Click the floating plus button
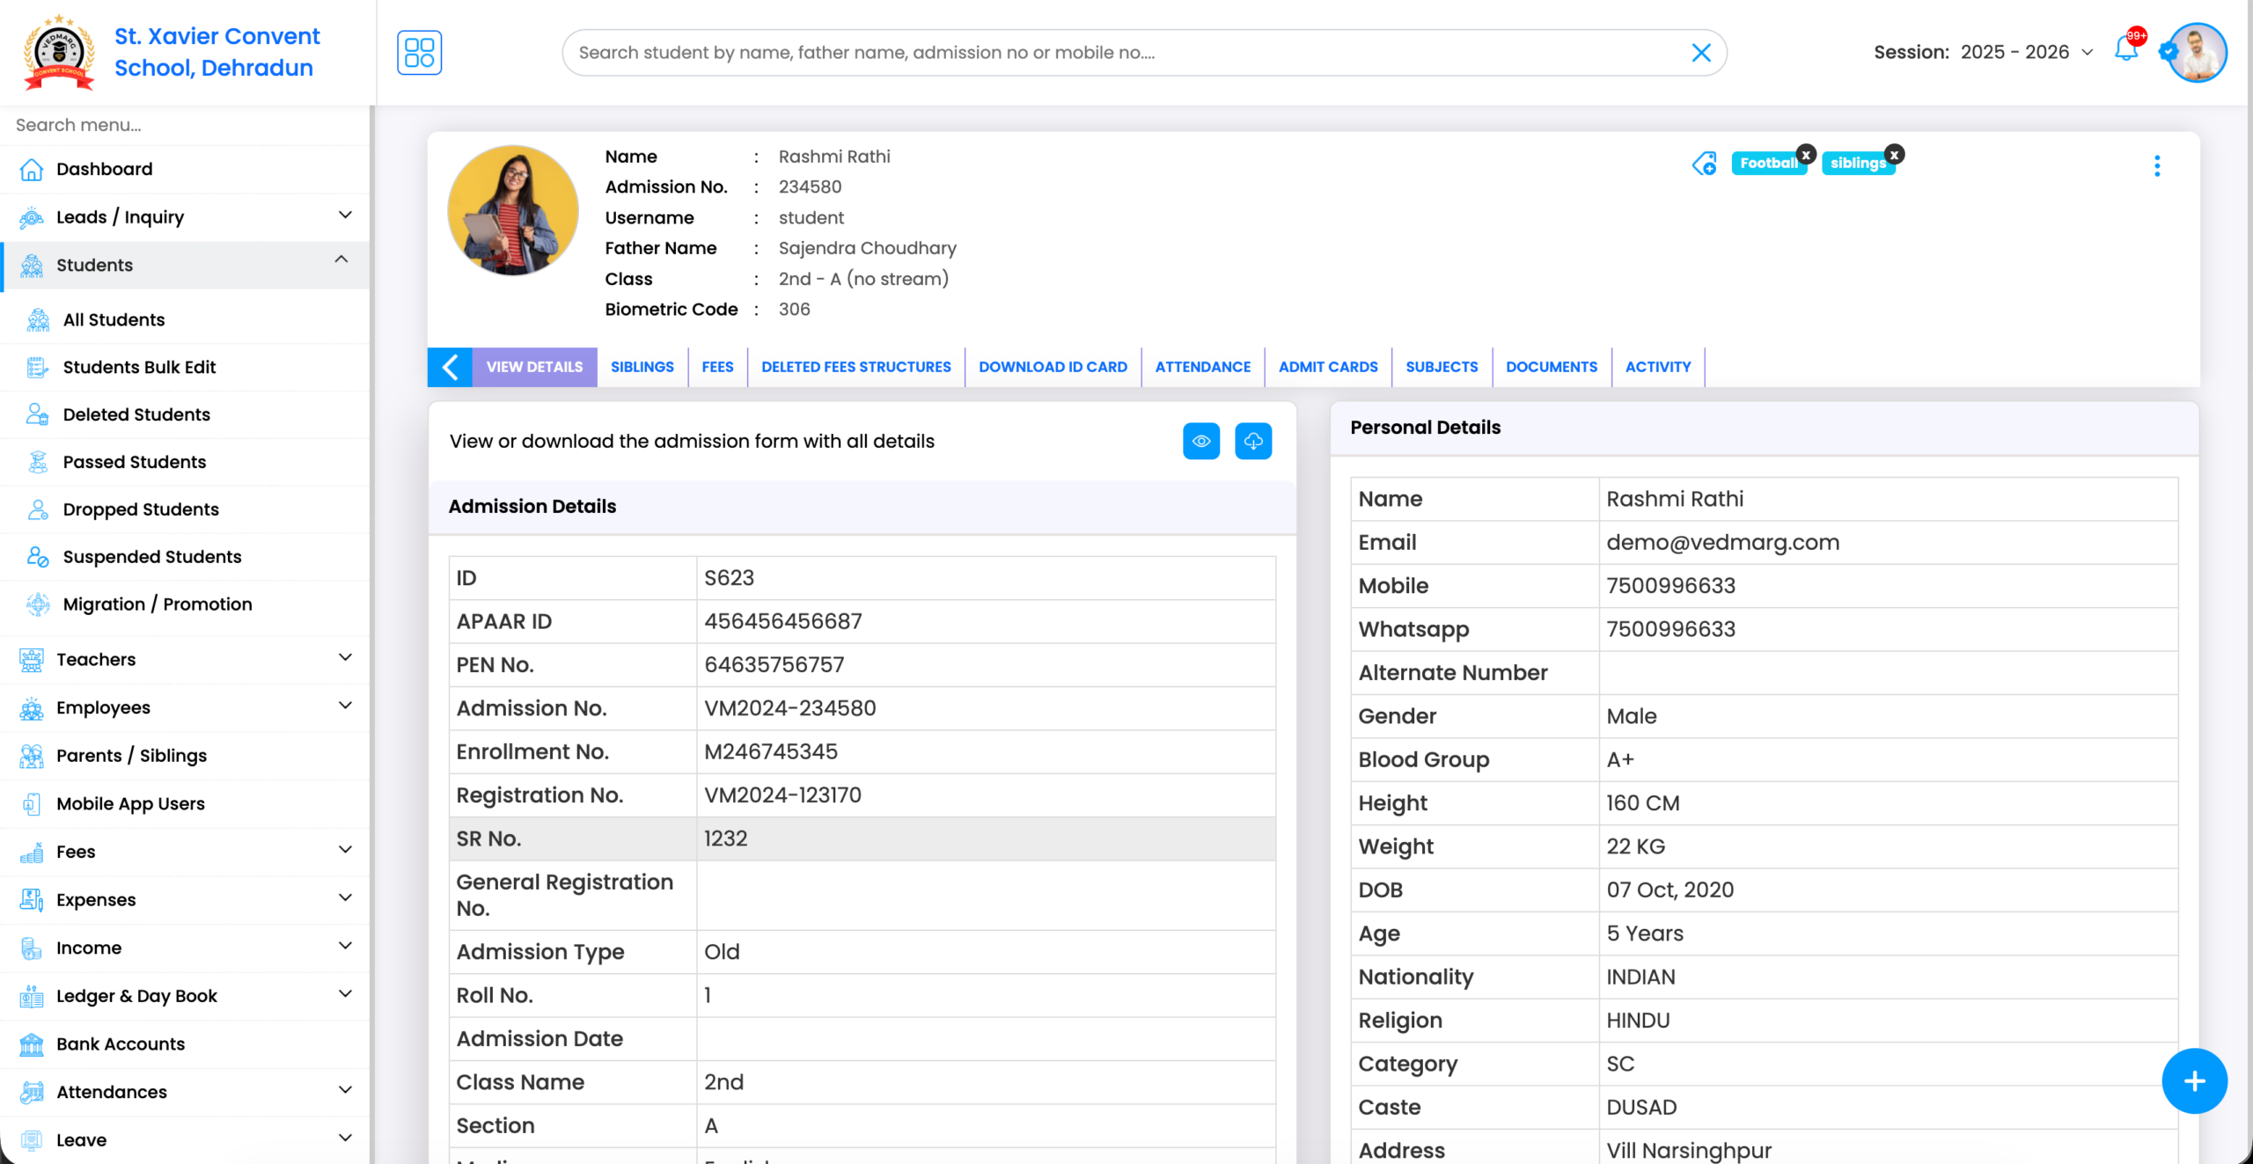 click(x=2195, y=1080)
